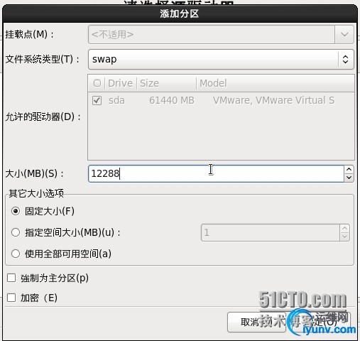Click the up arrow of the fill-to size spinner
This screenshot has height=341, width=360.
click(x=345, y=229)
